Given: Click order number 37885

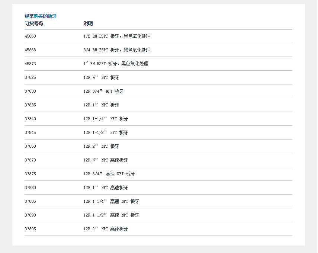Looking at the screenshot, I should pyautogui.click(x=30, y=202).
